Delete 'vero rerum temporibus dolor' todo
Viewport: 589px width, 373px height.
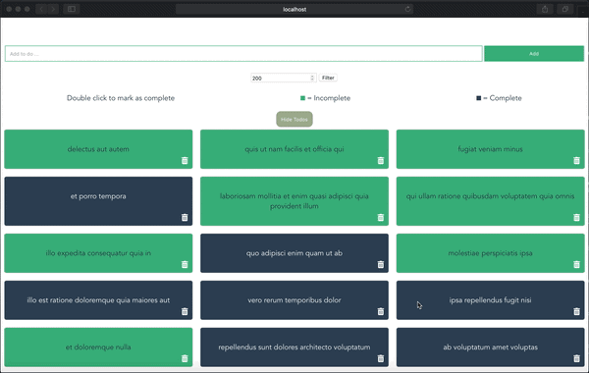pos(381,311)
